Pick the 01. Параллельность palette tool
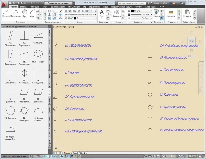 [x=11, y=39]
